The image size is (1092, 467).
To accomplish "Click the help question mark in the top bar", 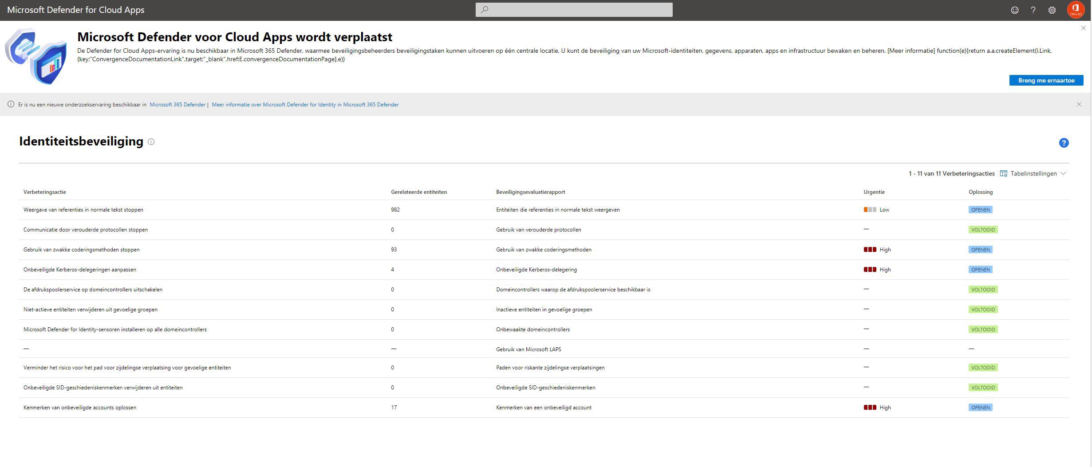I will 1033,10.
